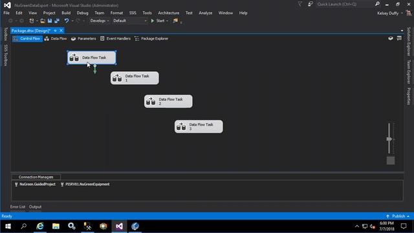Open the Kelsey Duffy account dropdown
414x233 pixels.
point(402,13)
